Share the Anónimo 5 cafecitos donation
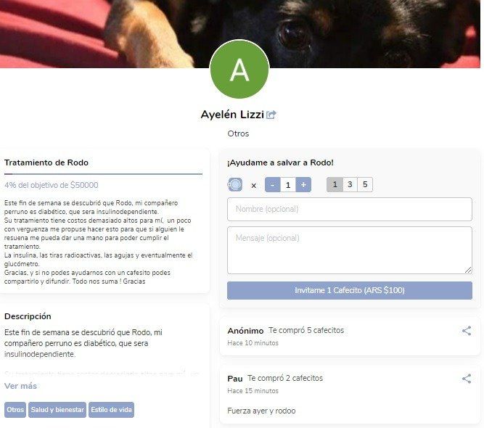This screenshot has height=428, width=484. 467,331
